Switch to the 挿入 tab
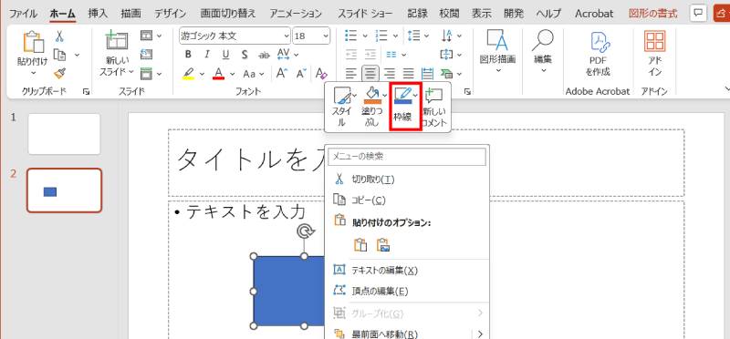 [x=99, y=14]
